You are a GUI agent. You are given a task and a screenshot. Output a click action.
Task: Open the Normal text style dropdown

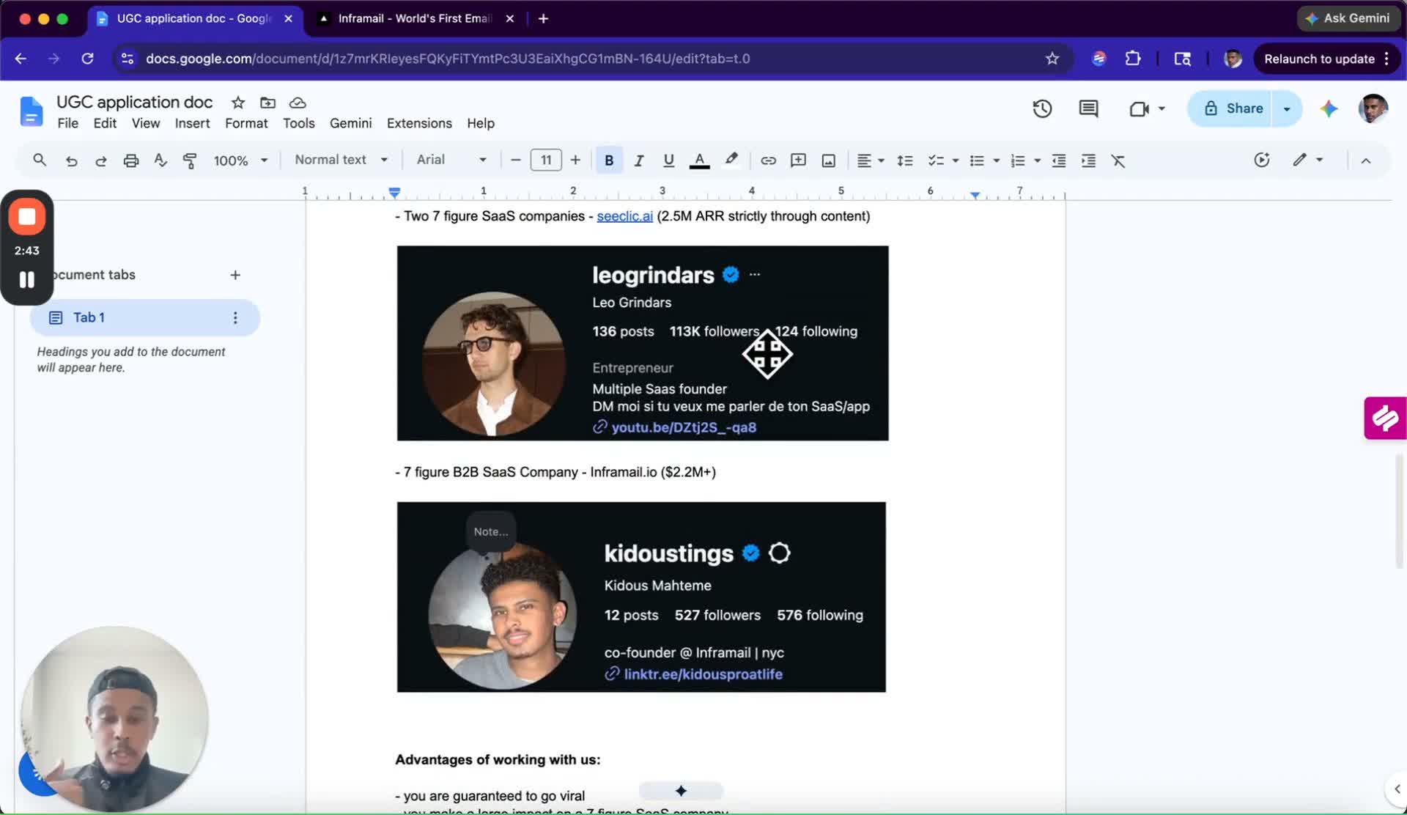[341, 160]
